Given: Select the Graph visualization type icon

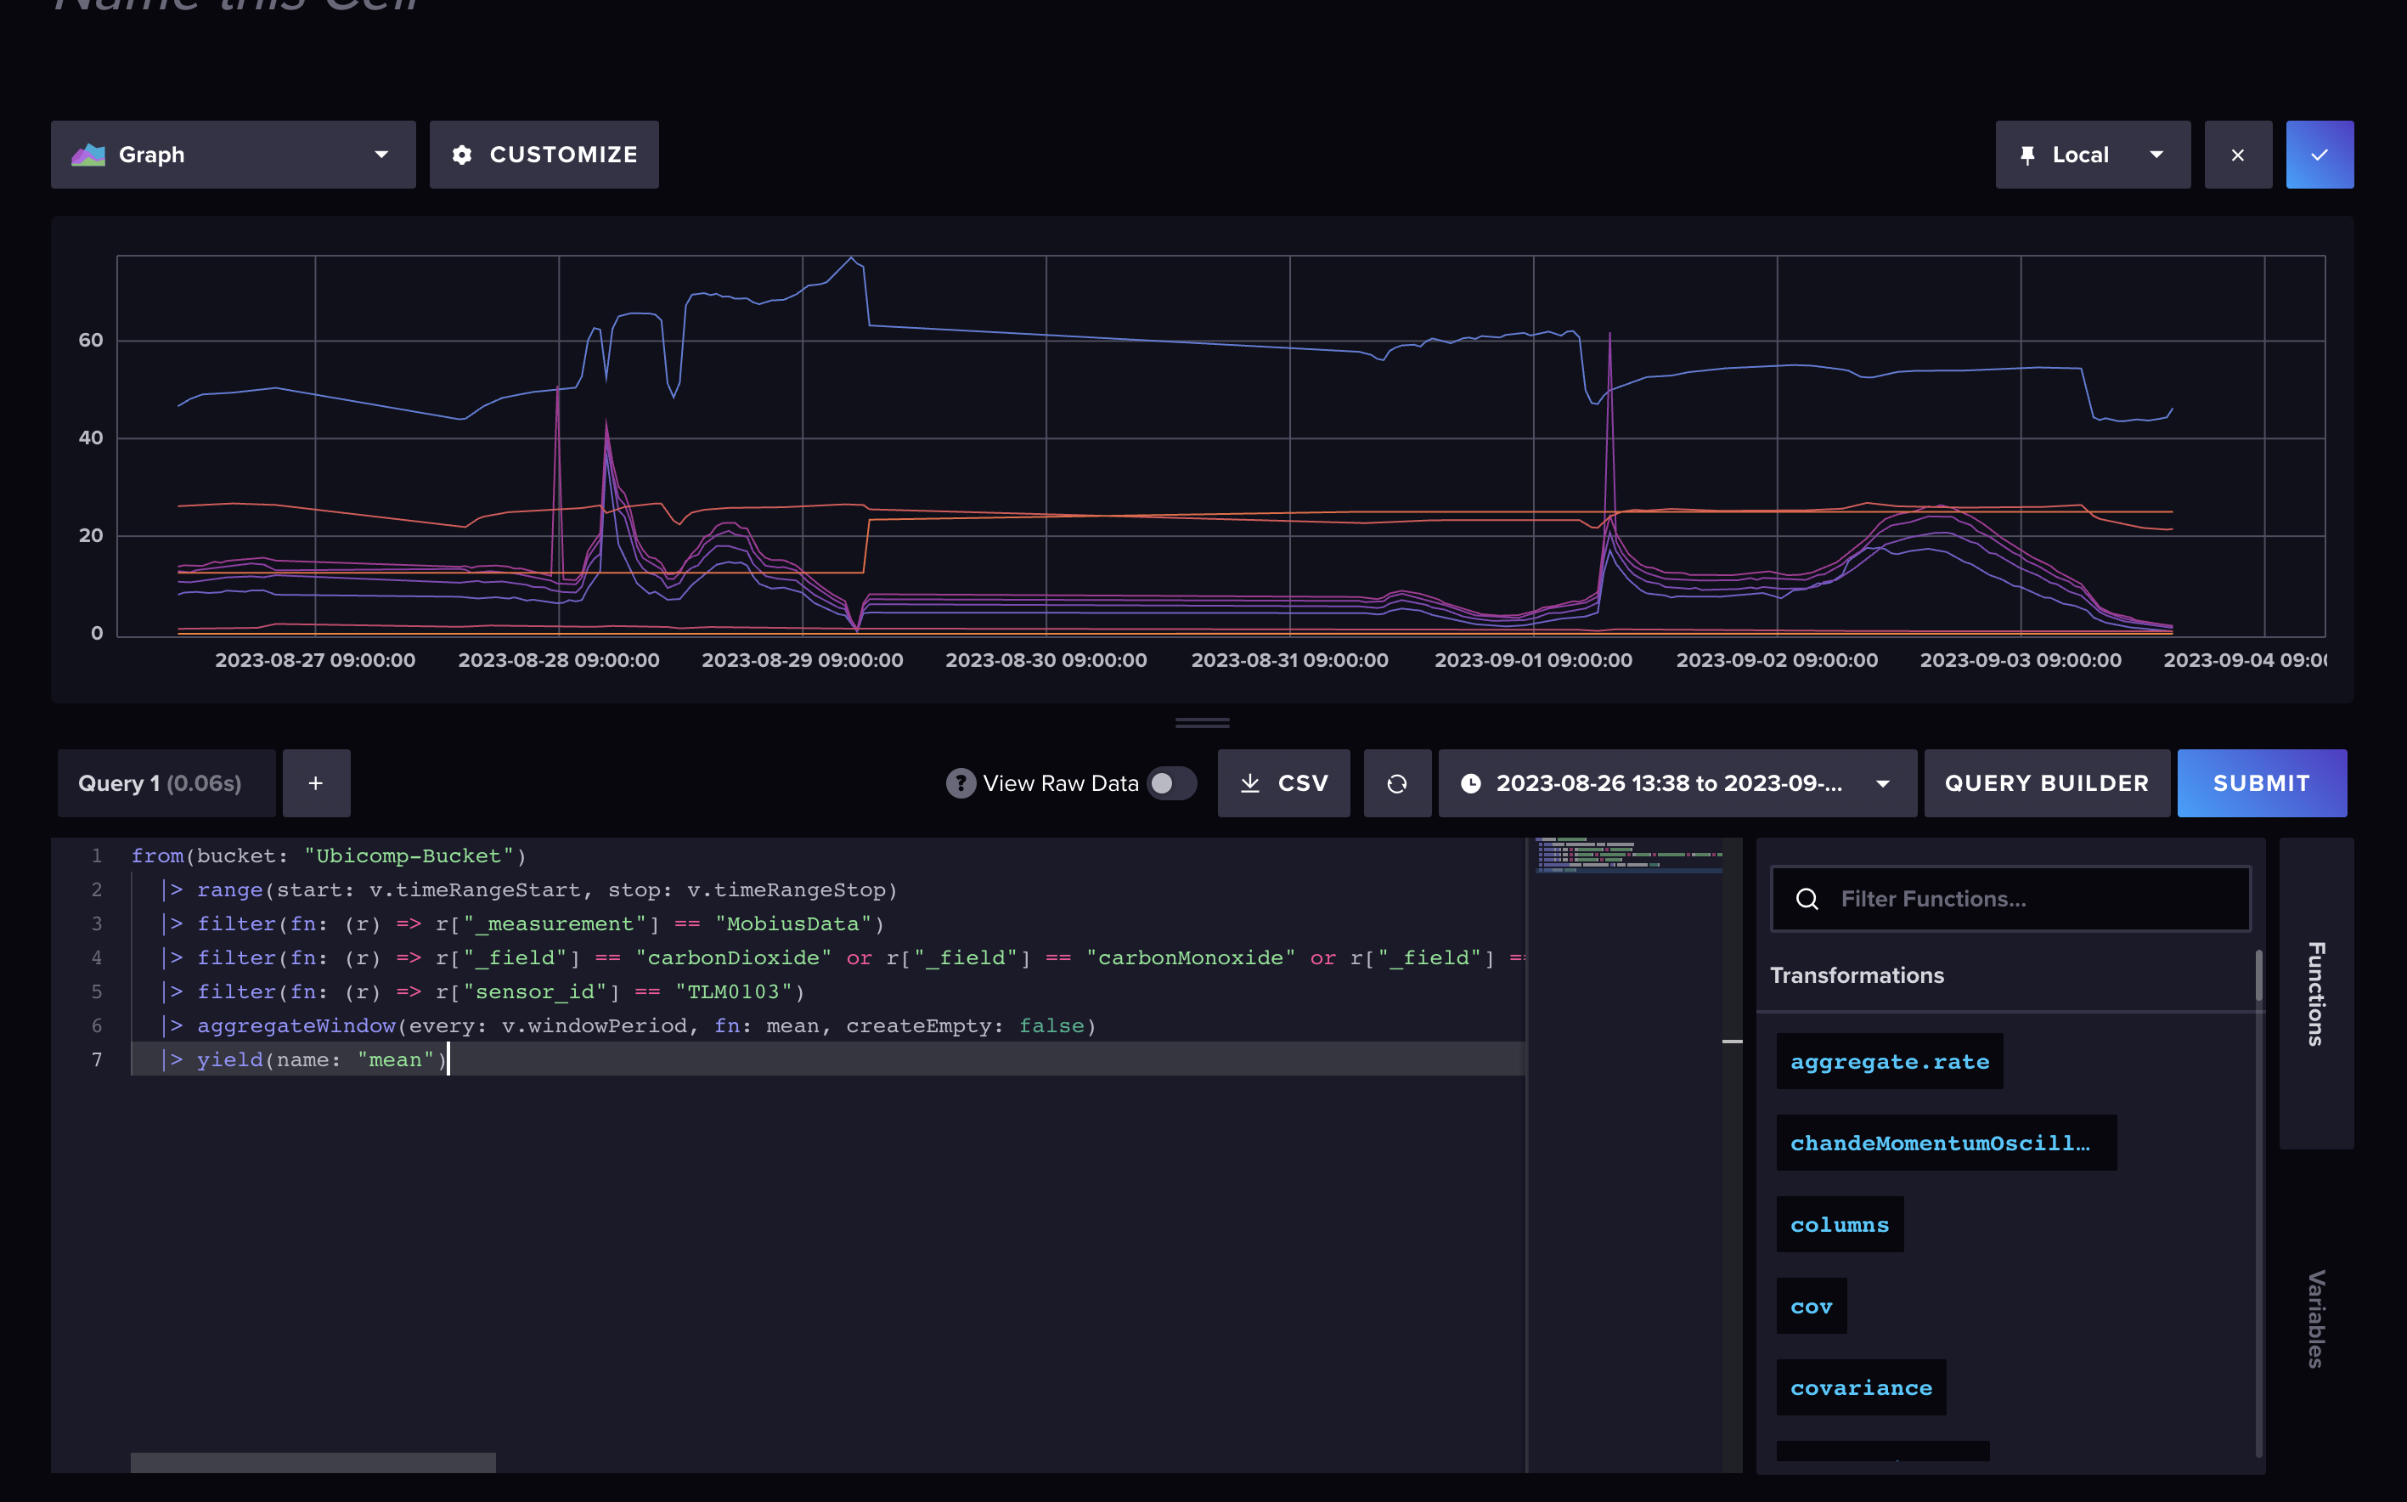Looking at the screenshot, I should [x=88, y=154].
